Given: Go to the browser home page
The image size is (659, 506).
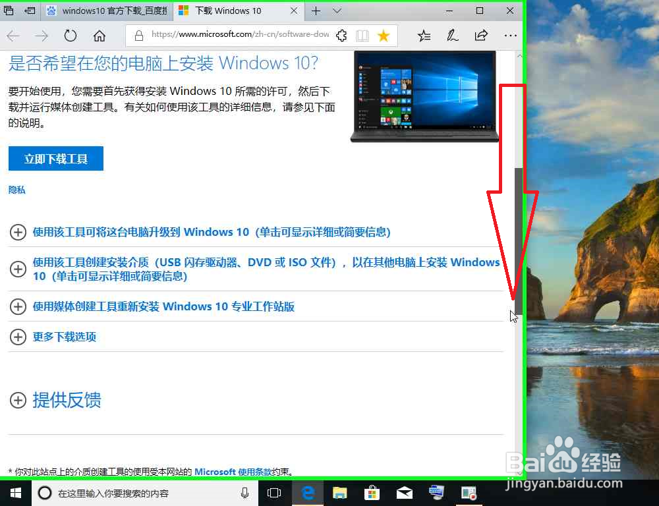Looking at the screenshot, I should [x=100, y=36].
